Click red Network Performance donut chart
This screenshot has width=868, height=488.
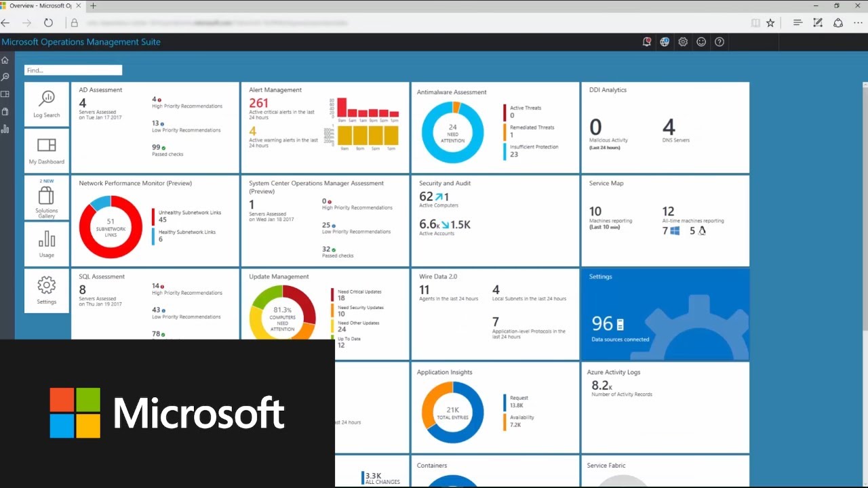click(x=111, y=226)
